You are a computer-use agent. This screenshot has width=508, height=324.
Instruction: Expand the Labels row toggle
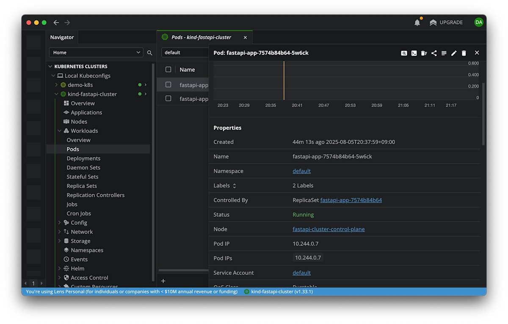pyautogui.click(x=235, y=186)
